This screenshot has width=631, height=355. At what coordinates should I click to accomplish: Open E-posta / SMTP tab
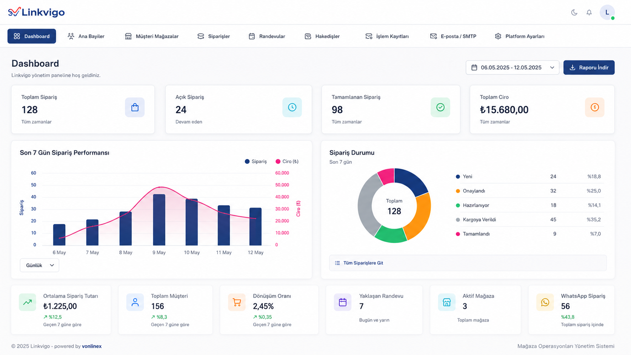453,36
